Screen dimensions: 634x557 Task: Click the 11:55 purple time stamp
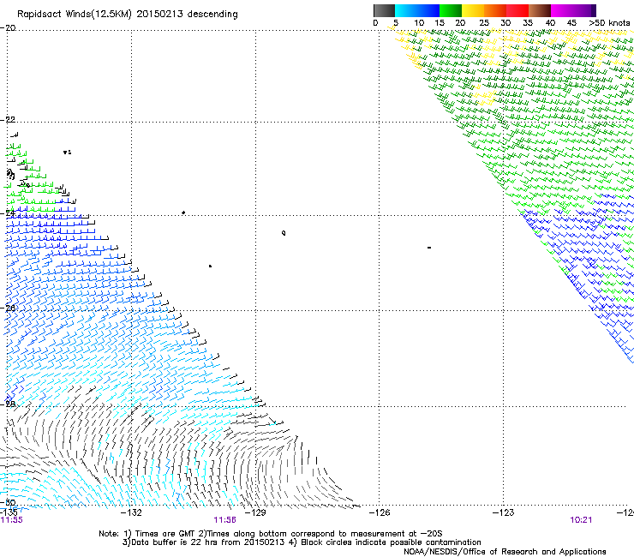[x=12, y=520]
